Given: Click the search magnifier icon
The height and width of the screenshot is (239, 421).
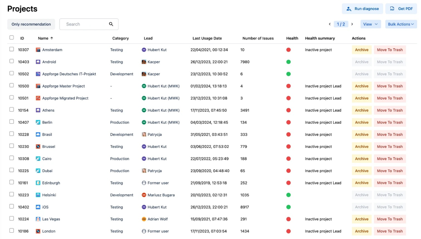Looking at the screenshot, I should pos(111,24).
